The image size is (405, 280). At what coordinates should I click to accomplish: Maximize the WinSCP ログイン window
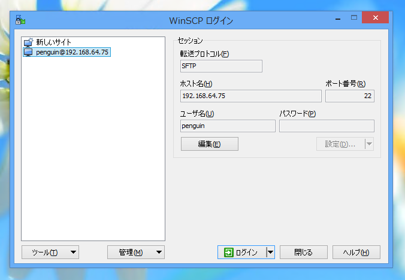(x=354, y=17)
